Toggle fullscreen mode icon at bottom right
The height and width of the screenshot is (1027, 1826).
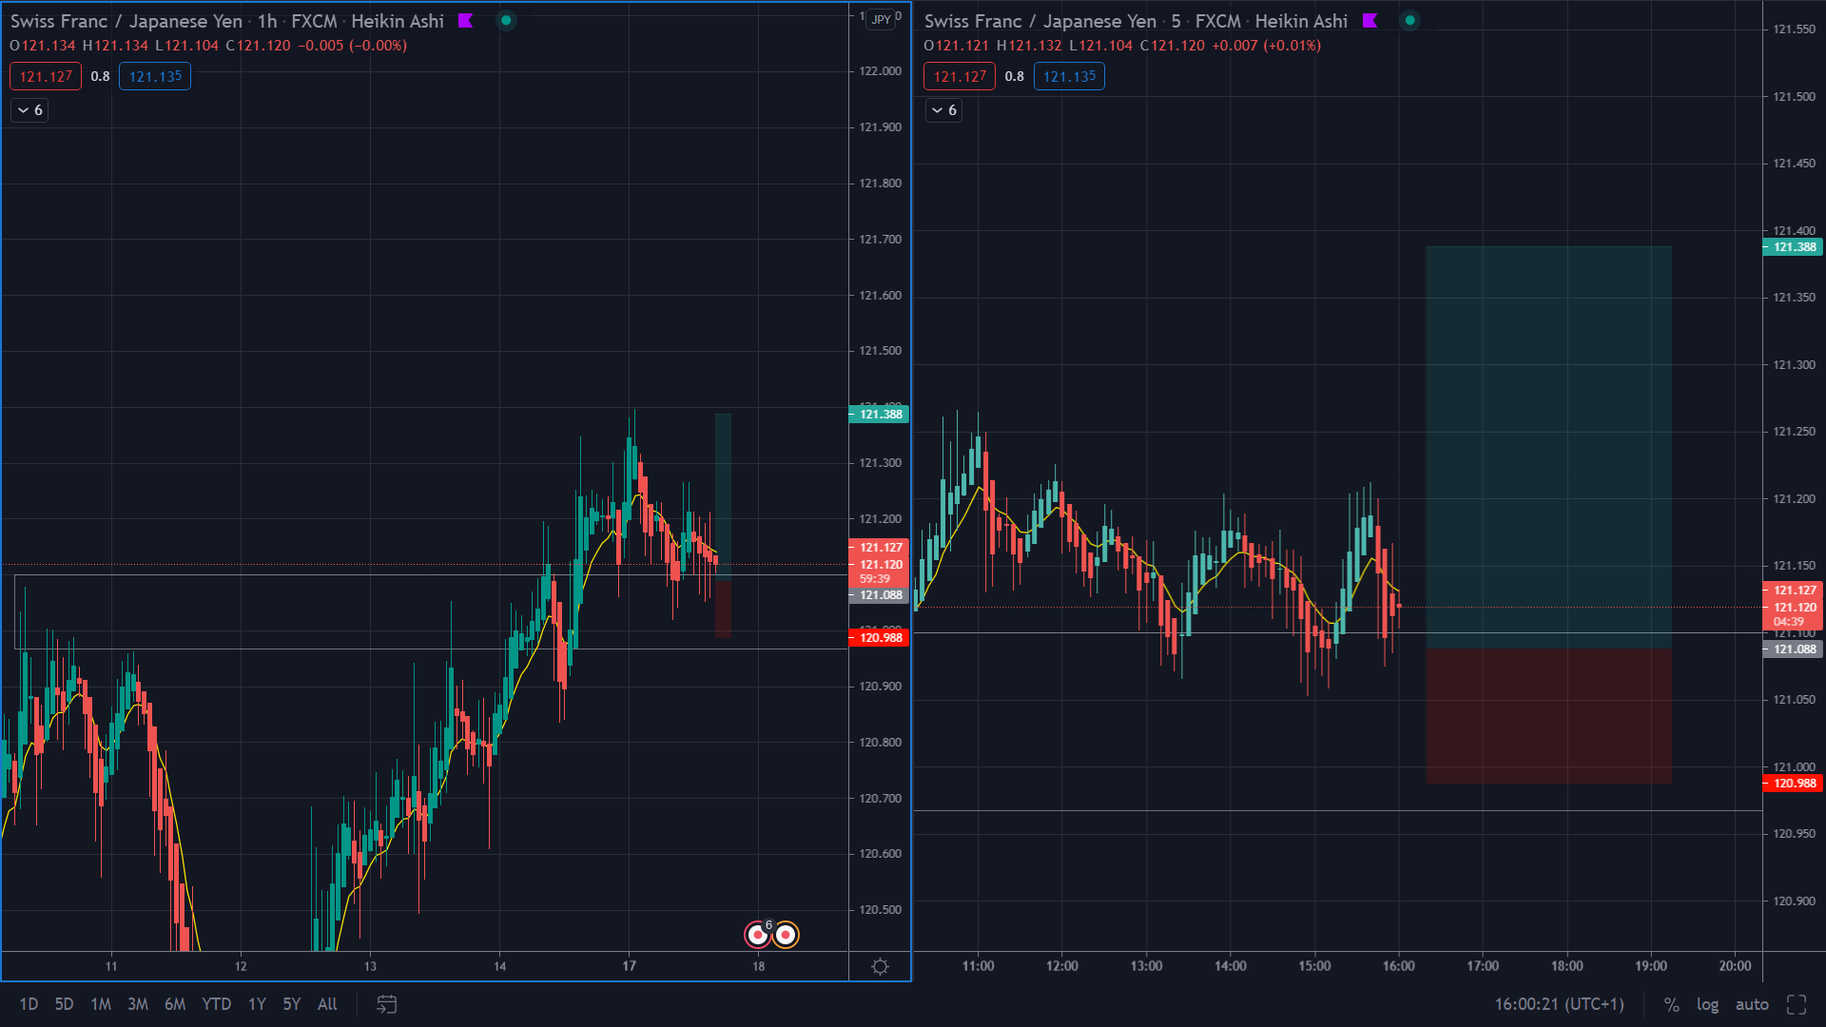point(1797,1004)
